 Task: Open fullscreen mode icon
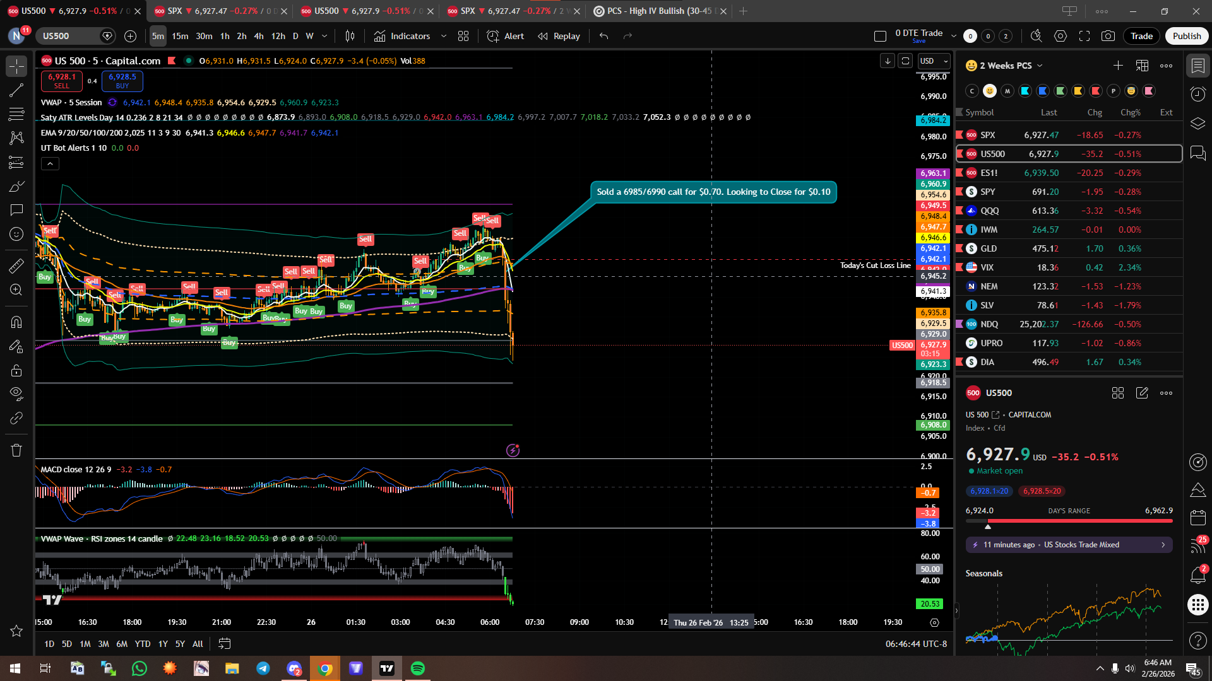pos(1084,36)
